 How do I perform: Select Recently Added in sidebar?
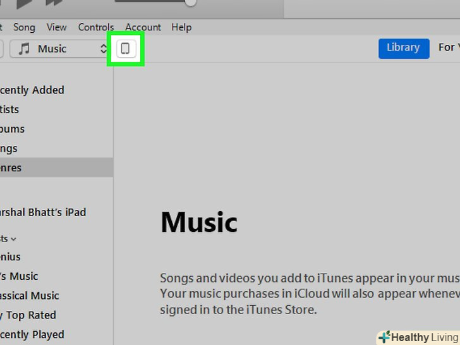[x=32, y=90]
